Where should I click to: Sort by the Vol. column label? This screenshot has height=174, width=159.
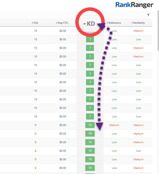point(36,23)
